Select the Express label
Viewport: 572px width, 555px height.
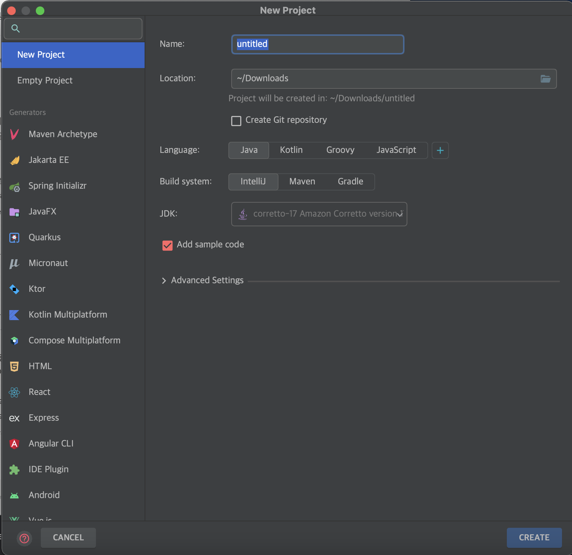click(x=44, y=418)
